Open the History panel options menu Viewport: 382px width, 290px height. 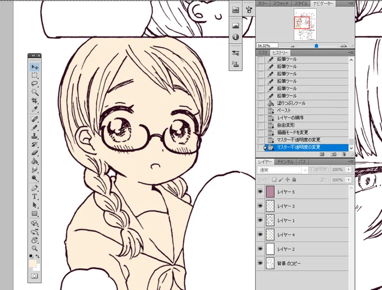[x=351, y=53]
